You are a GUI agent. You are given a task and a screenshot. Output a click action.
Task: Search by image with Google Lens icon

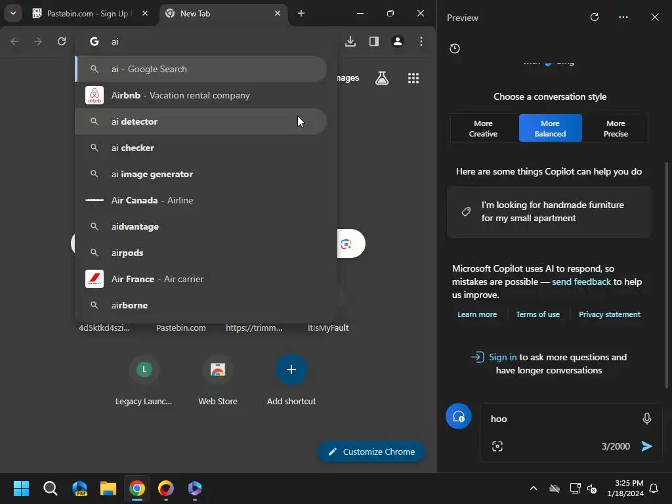(x=346, y=244)
